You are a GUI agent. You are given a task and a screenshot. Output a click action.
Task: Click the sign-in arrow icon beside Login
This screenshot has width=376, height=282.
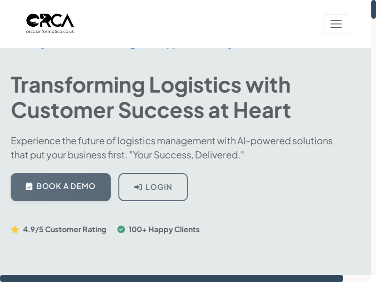coord(138,187)
